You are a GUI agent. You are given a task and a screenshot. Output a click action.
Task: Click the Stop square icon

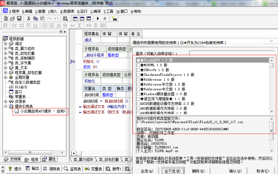click(105, 18)
